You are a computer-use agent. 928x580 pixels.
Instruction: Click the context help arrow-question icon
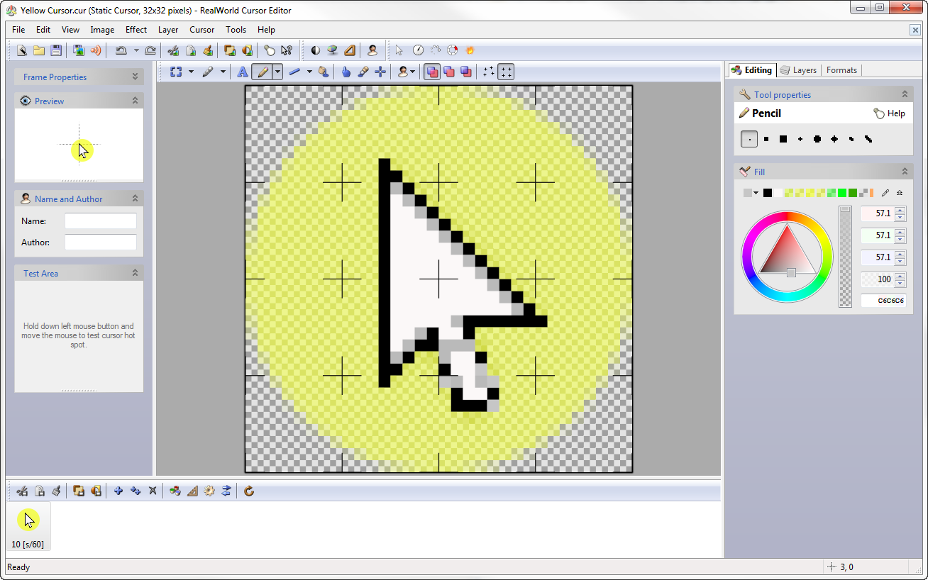(287, 50)
